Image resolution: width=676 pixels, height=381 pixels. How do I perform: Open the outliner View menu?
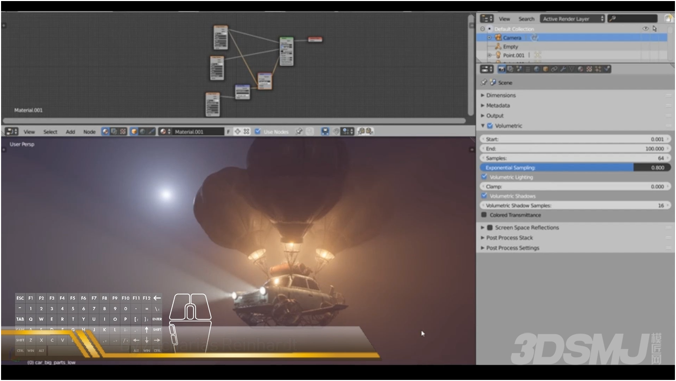pyautogui.click(x=504, y=19)
